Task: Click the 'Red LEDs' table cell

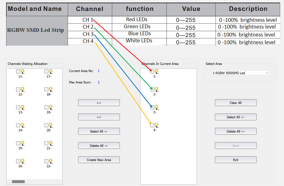Action: pyautogui.click(x=139, y=20)
